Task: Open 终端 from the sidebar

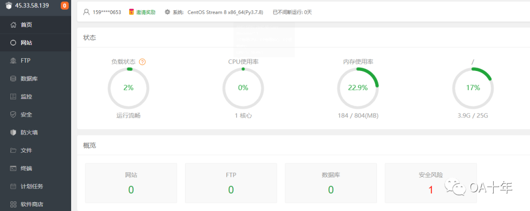Action: tap(35, 168)
